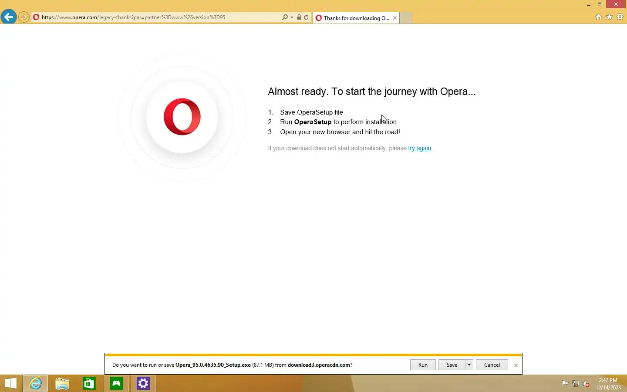Open the Tools gear menu
The height and width of the screenshot is (392, 627).
pyautogui.click(x=620, y=17)
